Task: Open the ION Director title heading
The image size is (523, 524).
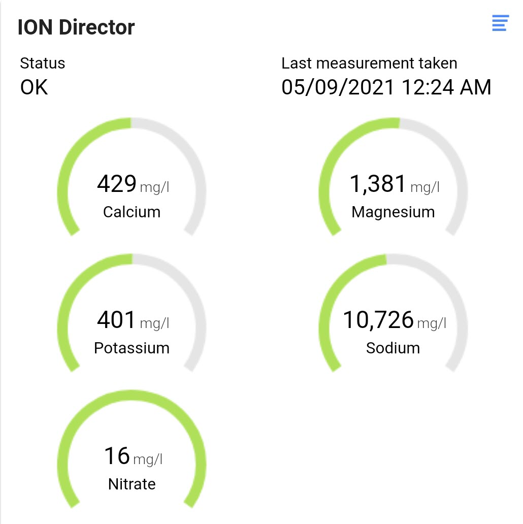Action: (76, 27)
